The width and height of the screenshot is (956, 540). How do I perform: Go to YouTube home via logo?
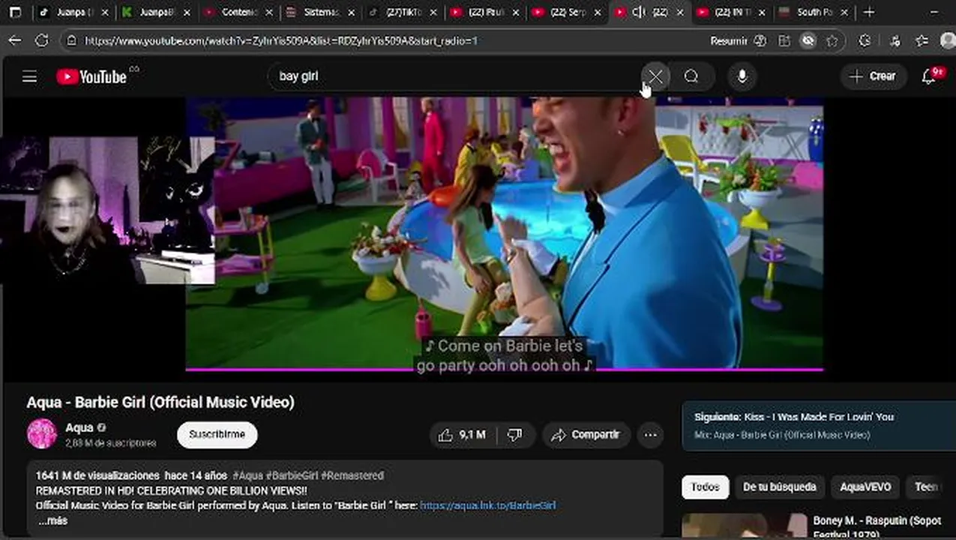[91, 76]
